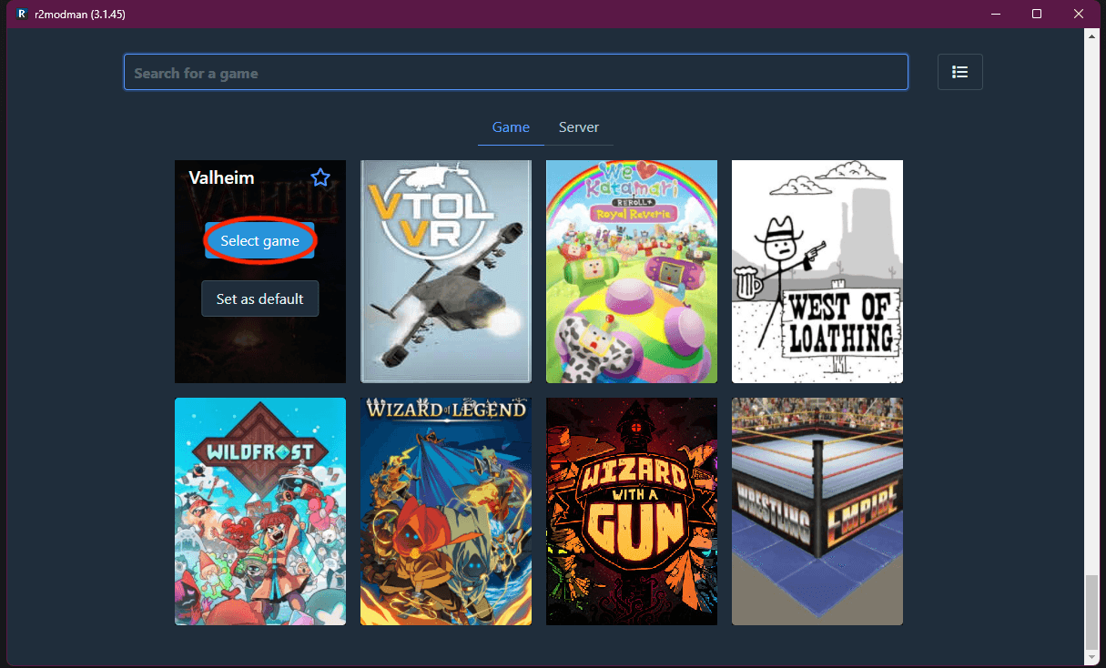The height and width of the screenshot is (668, 1106).
Task: Minimize the r2modman window
Action: (x=995, y=14)
